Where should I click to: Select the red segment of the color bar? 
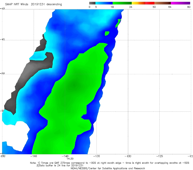click(x=150, y=3)
